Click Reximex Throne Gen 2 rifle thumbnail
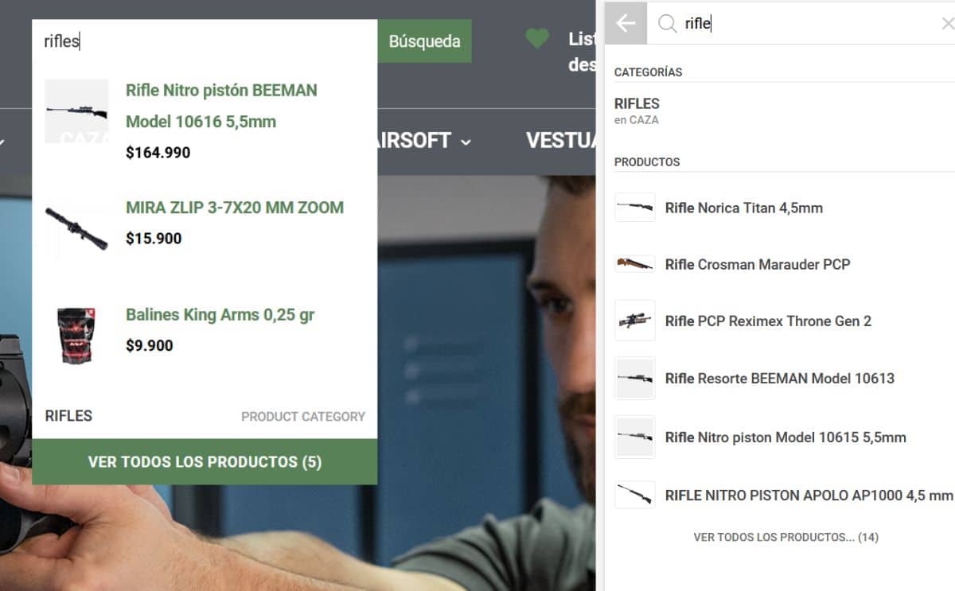 pos(635,321)
